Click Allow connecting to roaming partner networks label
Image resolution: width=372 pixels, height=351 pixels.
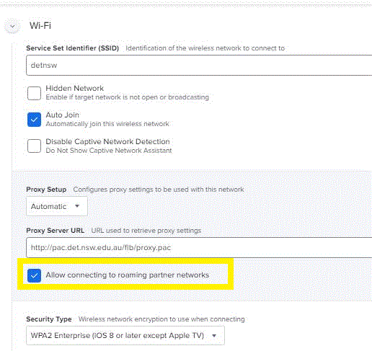[128, 275]
